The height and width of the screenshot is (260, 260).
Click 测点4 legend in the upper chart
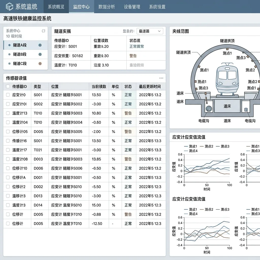click(x=191, y=151)
